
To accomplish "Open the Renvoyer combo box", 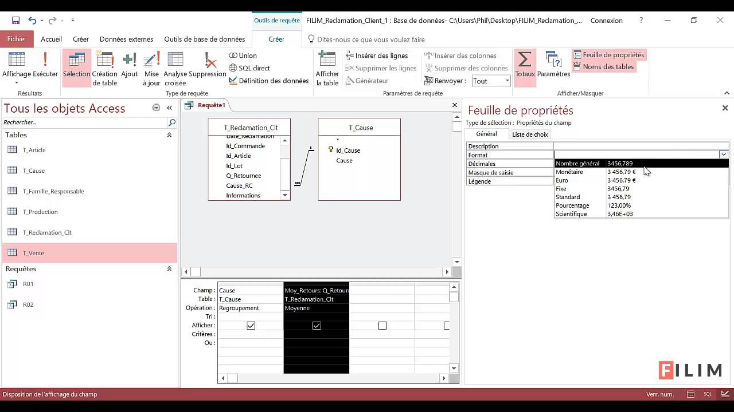I will (x=491, y=81).
